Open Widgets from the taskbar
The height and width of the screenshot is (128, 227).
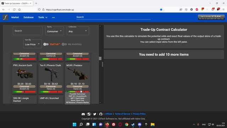(94, 124)
